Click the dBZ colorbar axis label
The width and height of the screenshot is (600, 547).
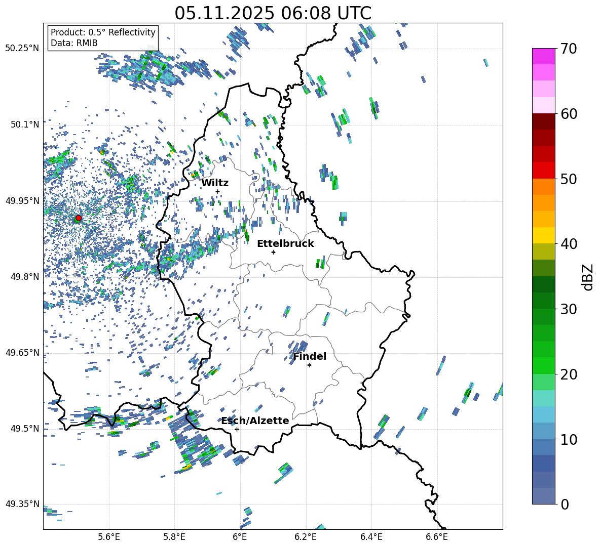pos(588,277)
